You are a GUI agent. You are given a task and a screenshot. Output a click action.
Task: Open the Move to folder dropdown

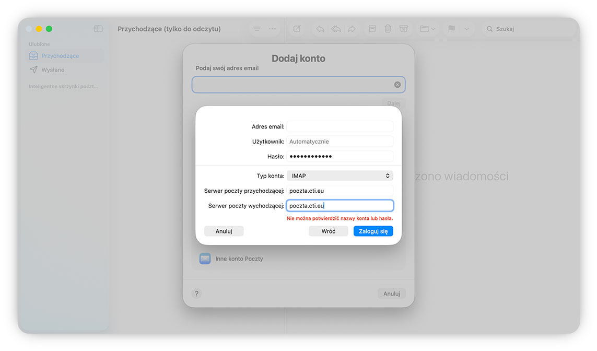click(x=427, y=29)
